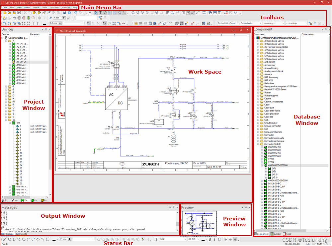Screen dimensions: 332x246
Task: Expand the Connector SUB-D folder
Action: coord(258,144)
